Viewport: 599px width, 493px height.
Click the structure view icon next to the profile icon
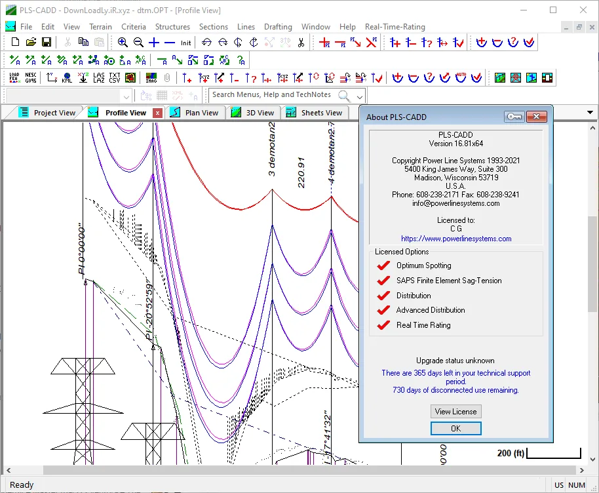[516, 77]
